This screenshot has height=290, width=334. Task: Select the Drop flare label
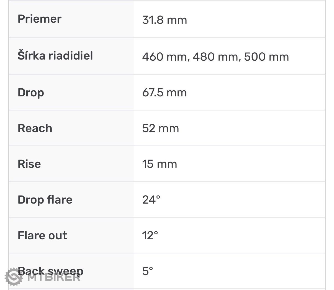click(x=45, y=200)
